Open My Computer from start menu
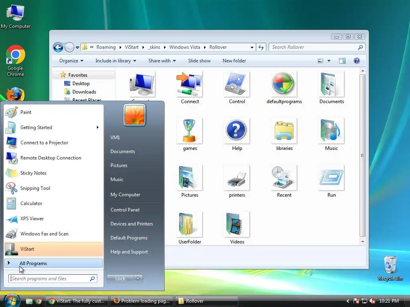This screenshot has width=410, height=307. pyautogui.click(x=125, y=195)
